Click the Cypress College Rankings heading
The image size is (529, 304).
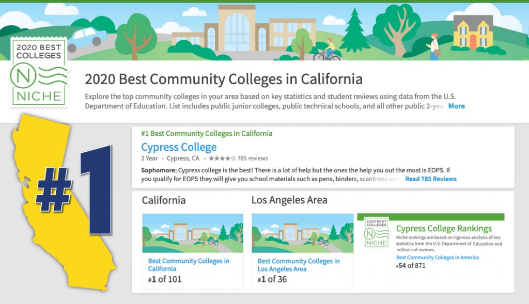tap(444, 229)
